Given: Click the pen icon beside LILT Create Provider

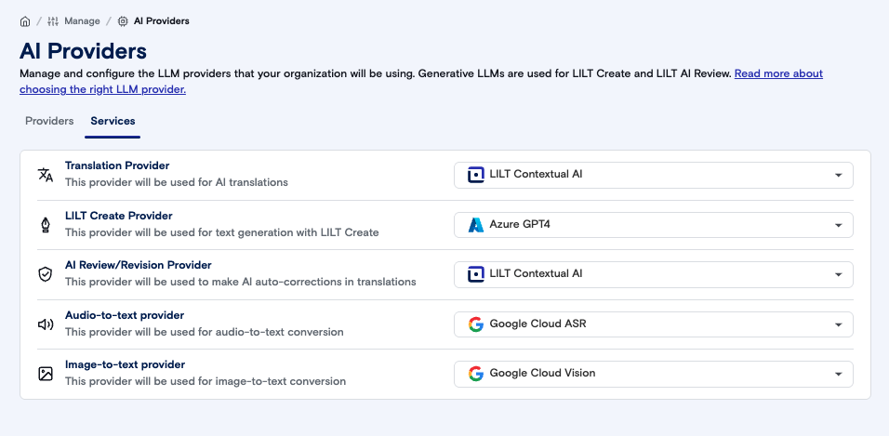Looking at the screenshot, I should [x=45, y=225].
